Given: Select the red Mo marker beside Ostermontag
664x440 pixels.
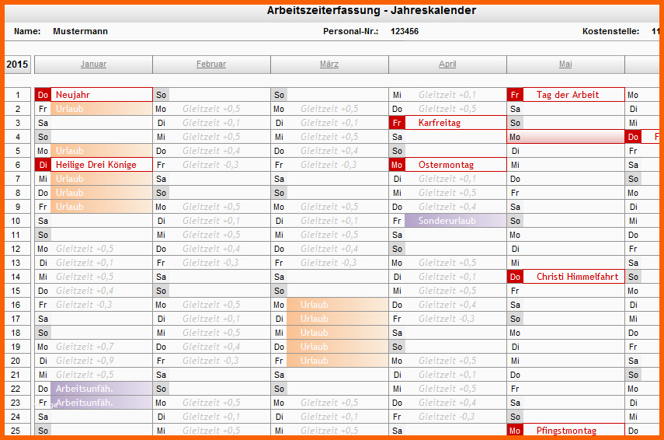Looking at the screenshot, I should (x=397, y=165).
